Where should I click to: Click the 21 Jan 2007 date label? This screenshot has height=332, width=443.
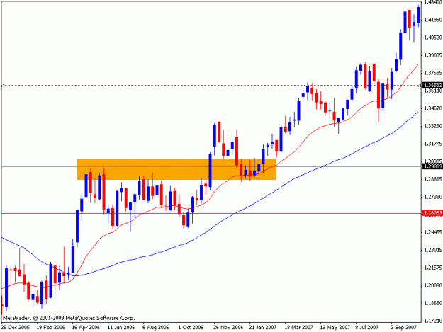pyautogui.click(x=262, y=327)
